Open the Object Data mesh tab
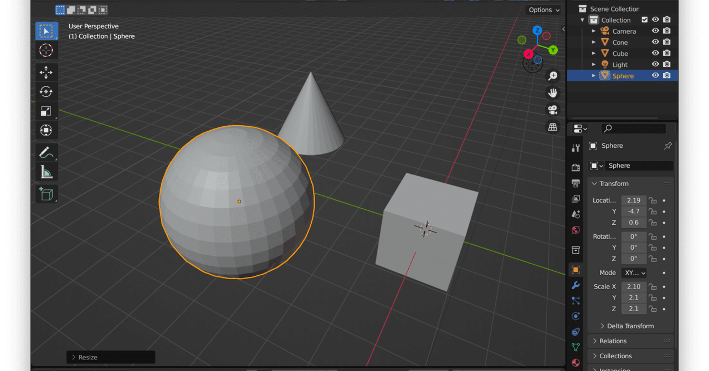 click(576, 347)
